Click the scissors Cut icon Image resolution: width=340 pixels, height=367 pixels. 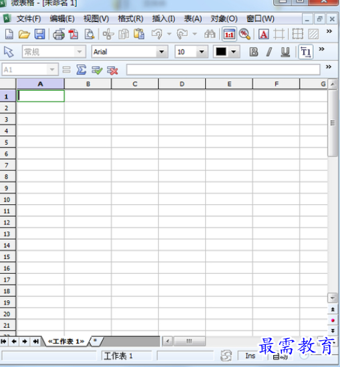(108, 34)
